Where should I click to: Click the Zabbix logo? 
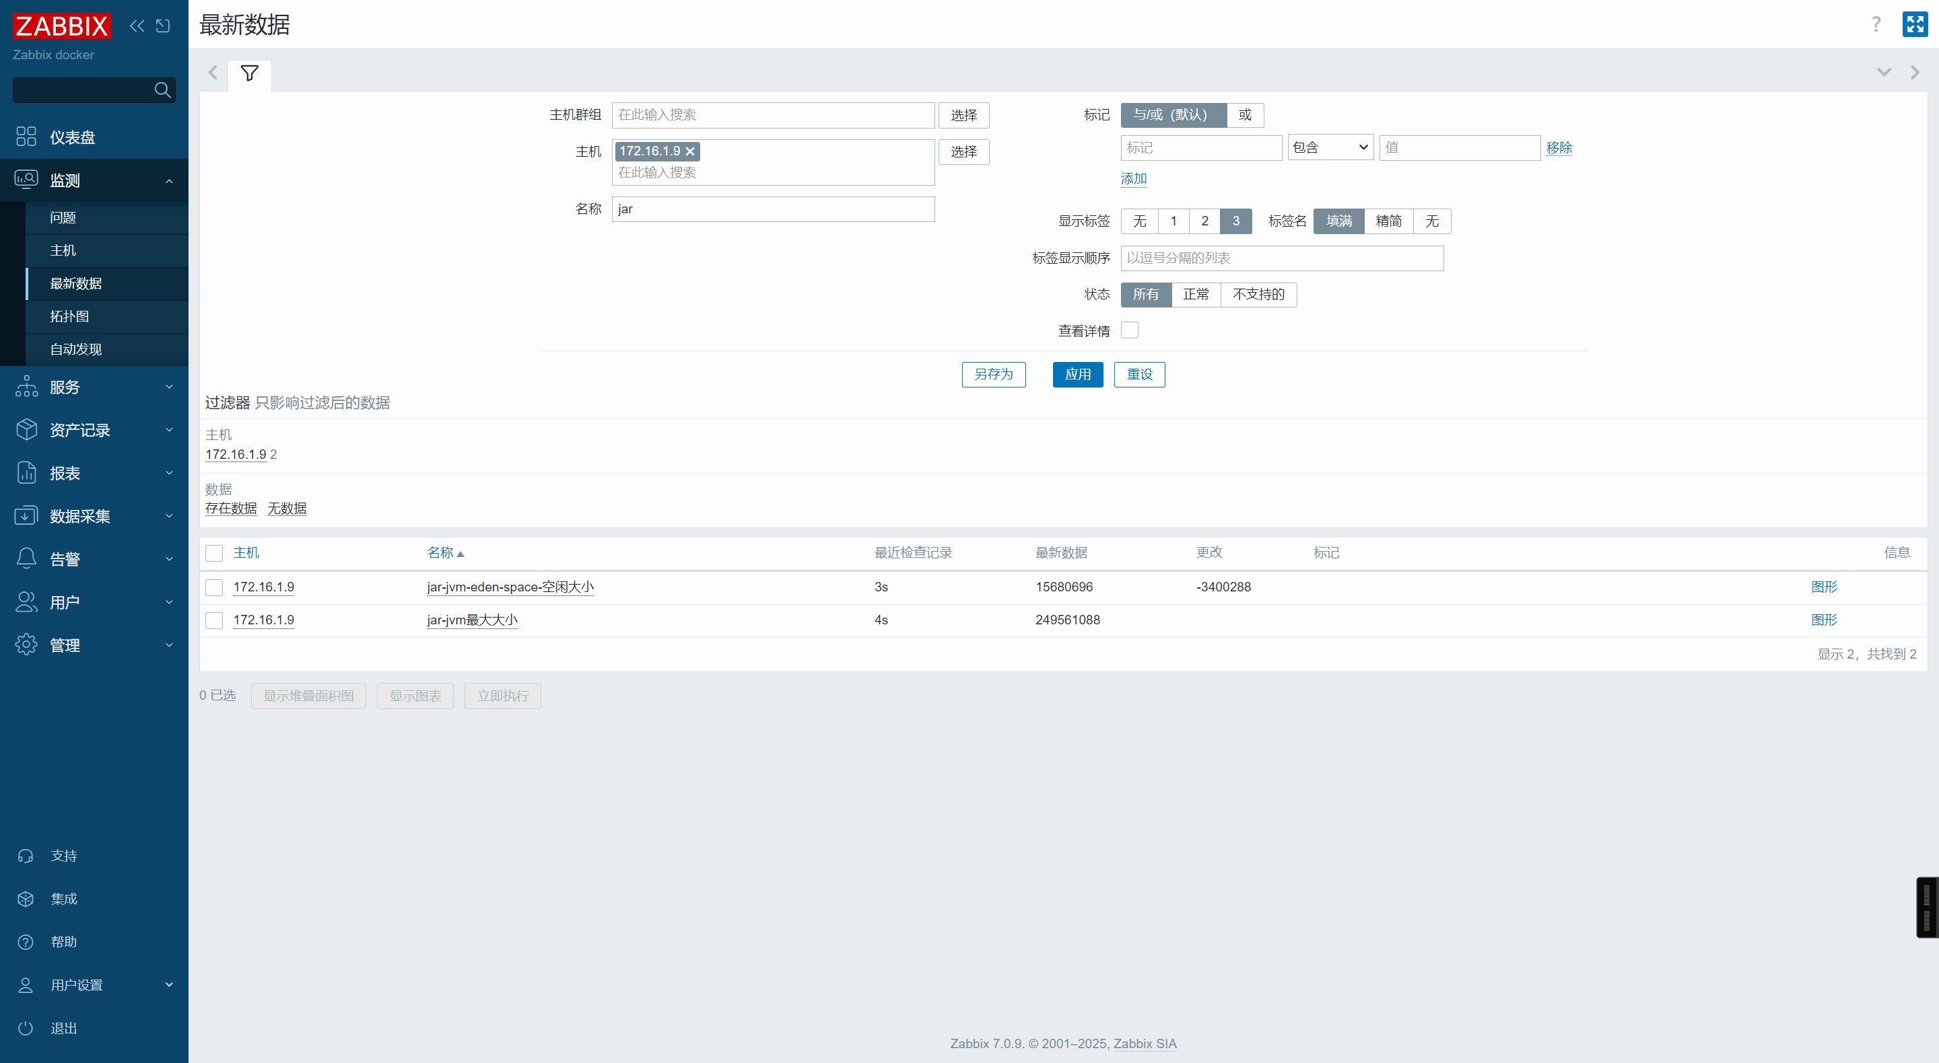coord(62,26)
